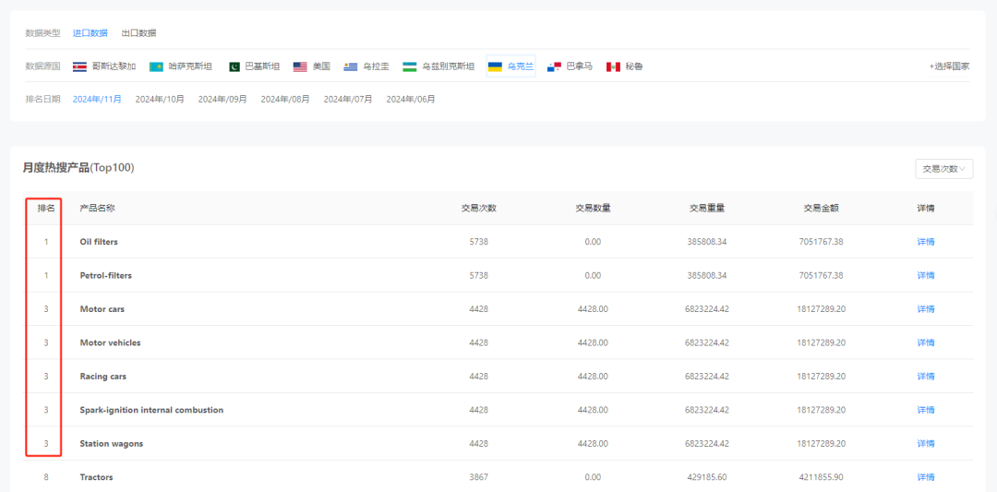This screenshot has height=492, width=997.
Task: Click the Ukraine flag icon
Action: (x=495, y=66)
